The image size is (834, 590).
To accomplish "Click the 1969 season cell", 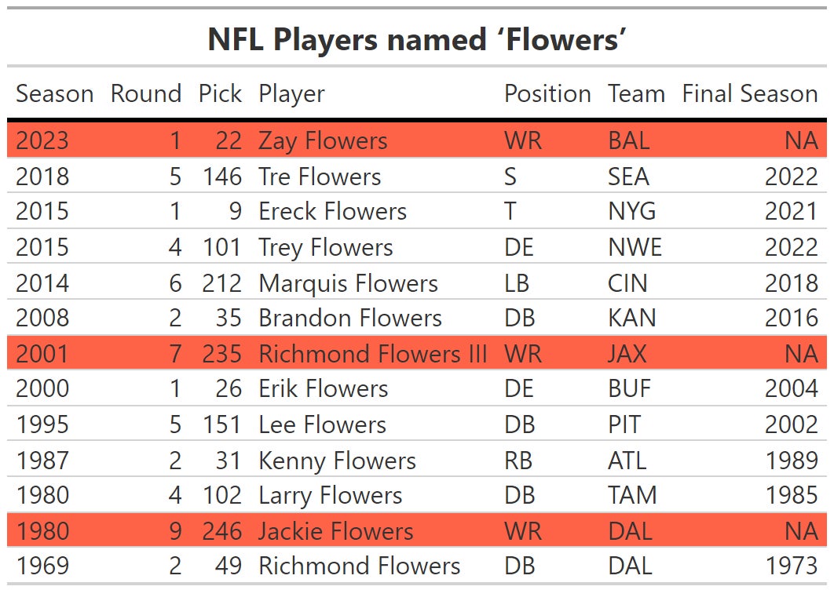I will [42, 566].
